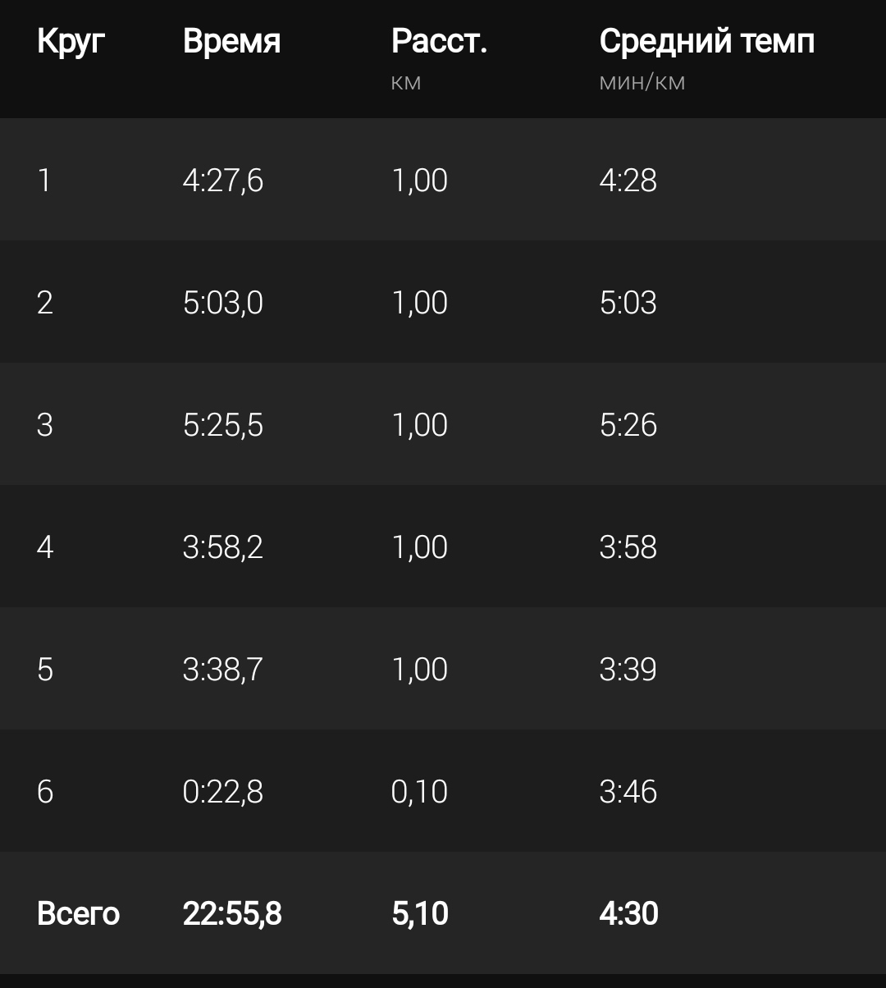
Task: Tap lap 6 distance 0,10
Action: coord(419,792)
